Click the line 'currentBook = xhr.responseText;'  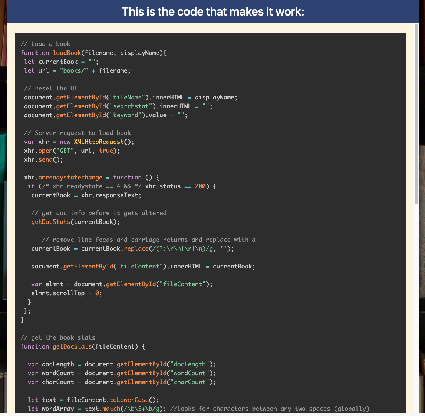pyautogui.click(x=86, y=195)
